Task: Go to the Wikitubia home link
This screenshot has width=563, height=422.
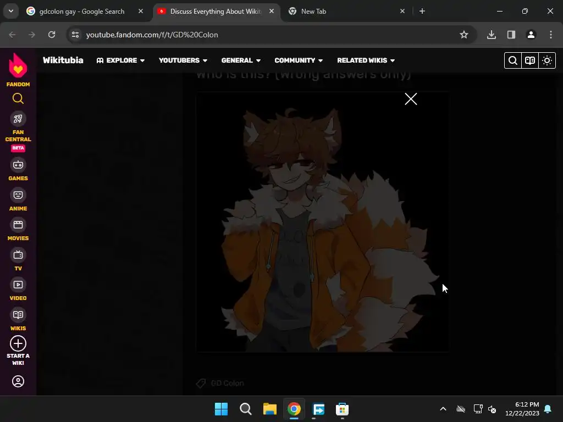Action: coord(63,60)
